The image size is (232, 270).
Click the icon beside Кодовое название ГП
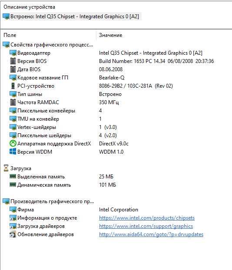[13, 78]
